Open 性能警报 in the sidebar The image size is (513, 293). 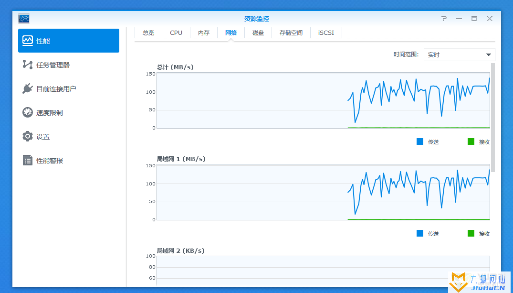(x=69, y=161)
